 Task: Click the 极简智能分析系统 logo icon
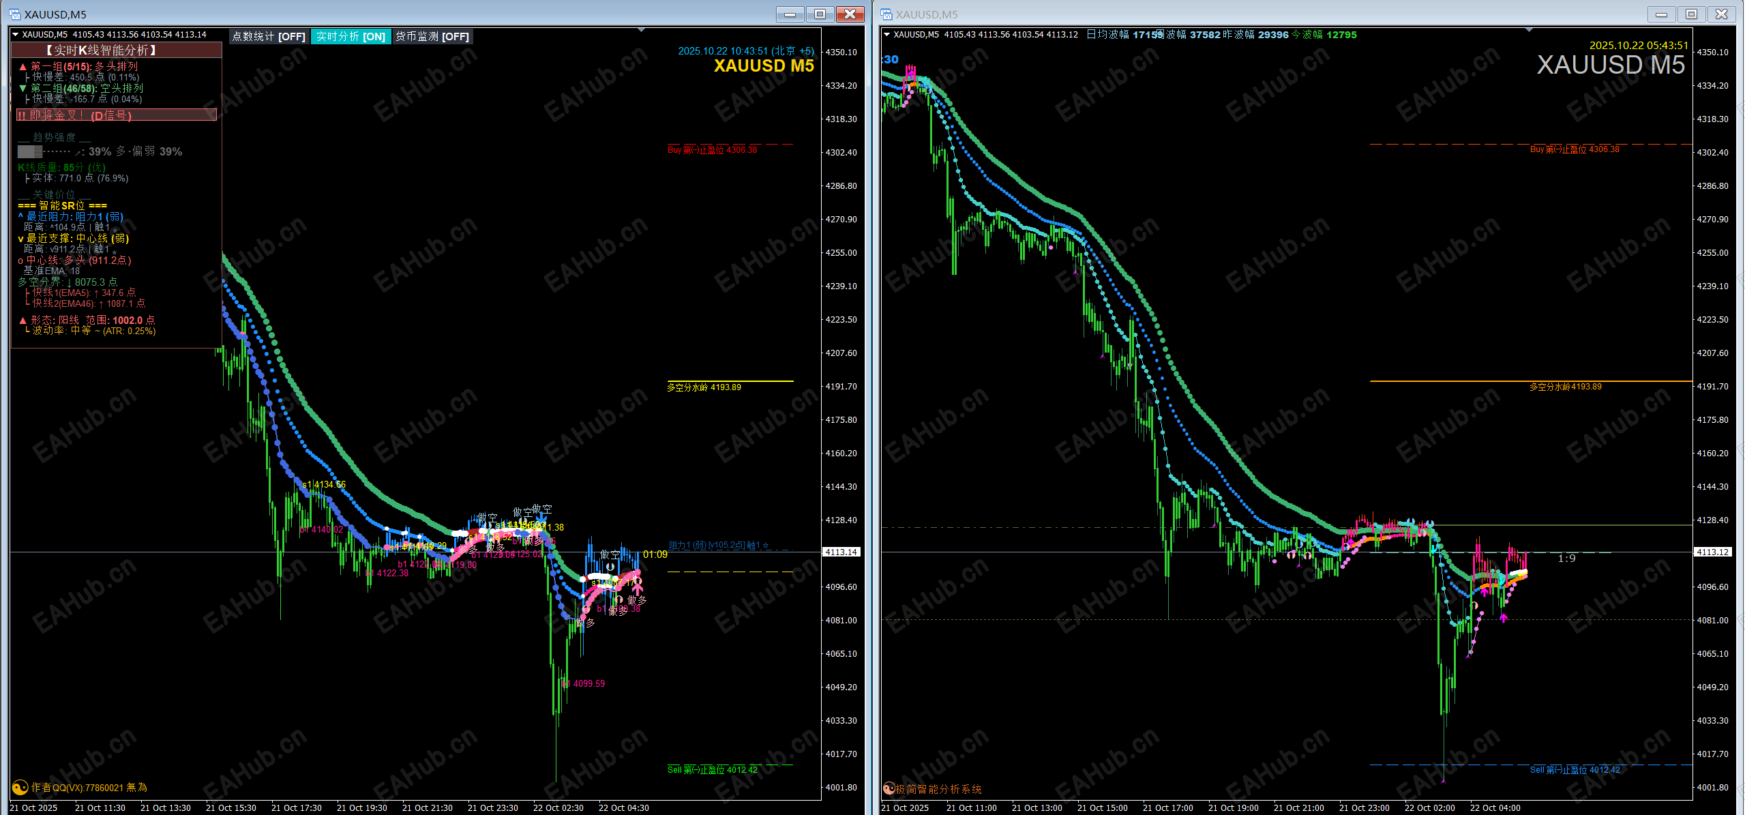889,789
